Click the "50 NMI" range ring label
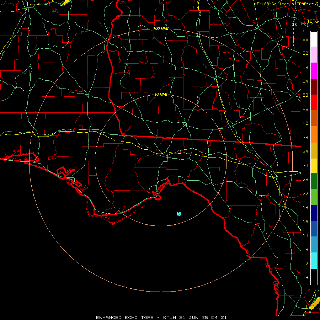This screenshot has height=320, width=320. coord(161,94)
